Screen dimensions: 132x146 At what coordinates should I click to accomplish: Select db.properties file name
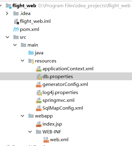[x=58, y=77]
